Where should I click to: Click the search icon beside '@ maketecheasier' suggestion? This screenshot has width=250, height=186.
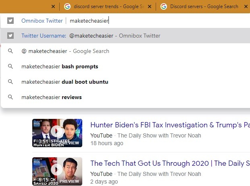(10, 51)
